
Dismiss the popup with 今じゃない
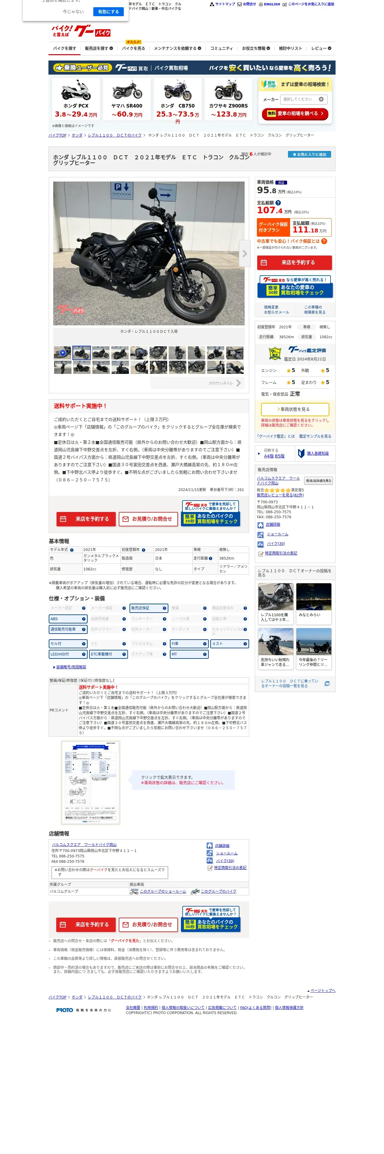[73, 12]
